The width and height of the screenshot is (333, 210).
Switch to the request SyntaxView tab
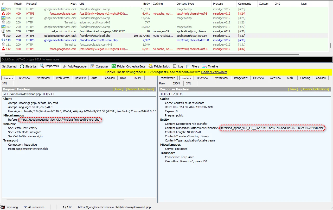[x=43, y=78]
